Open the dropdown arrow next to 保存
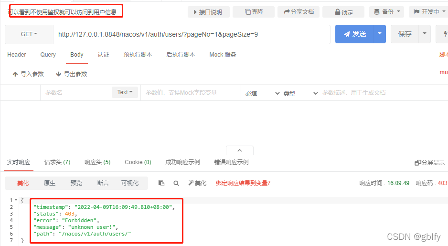The height and width of the screenshot is (246, 448). coord(425,34)
